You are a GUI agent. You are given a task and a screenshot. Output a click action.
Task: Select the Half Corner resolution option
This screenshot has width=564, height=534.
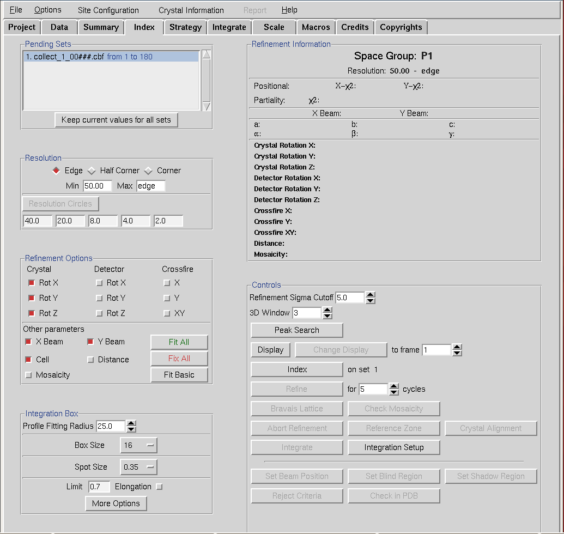(92, 171)
